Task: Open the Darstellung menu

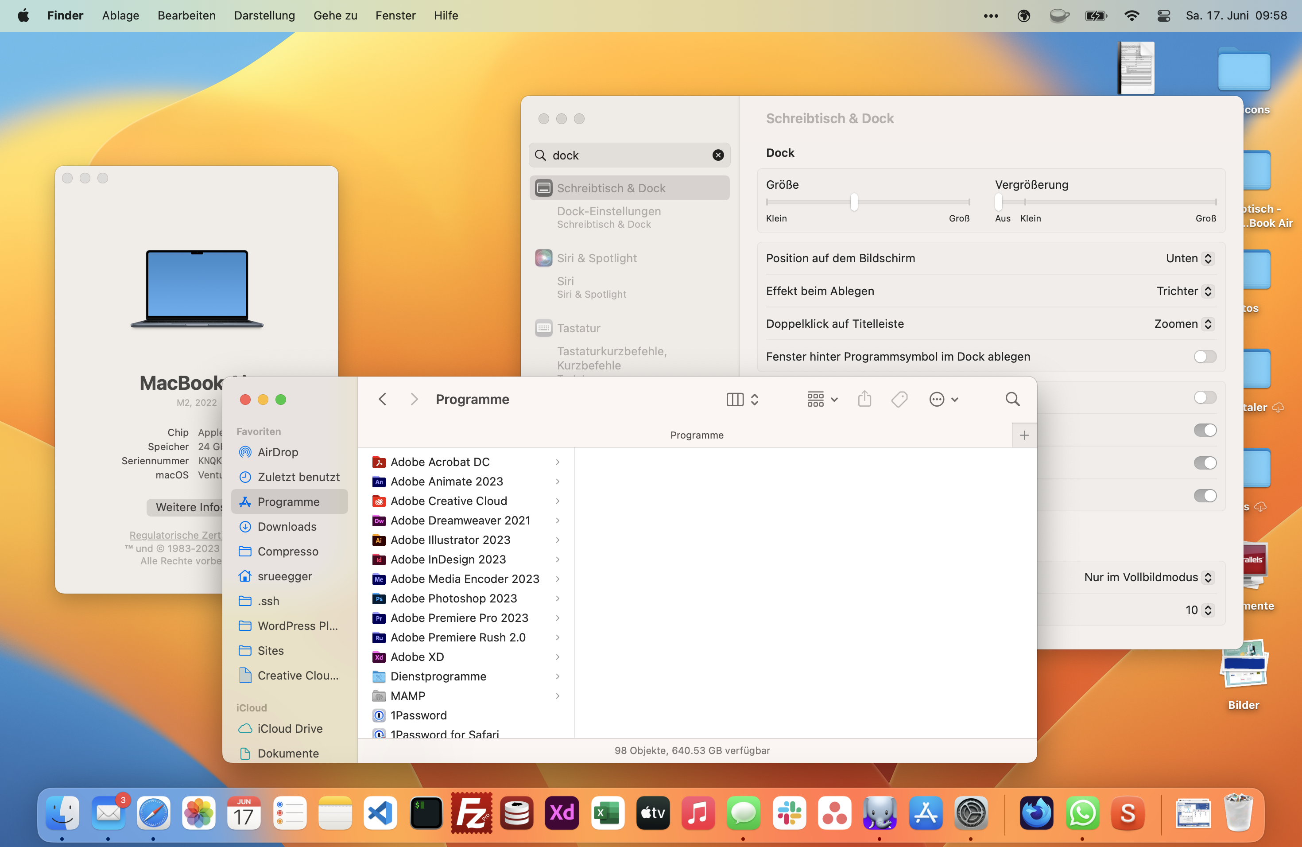Action: 264,16
